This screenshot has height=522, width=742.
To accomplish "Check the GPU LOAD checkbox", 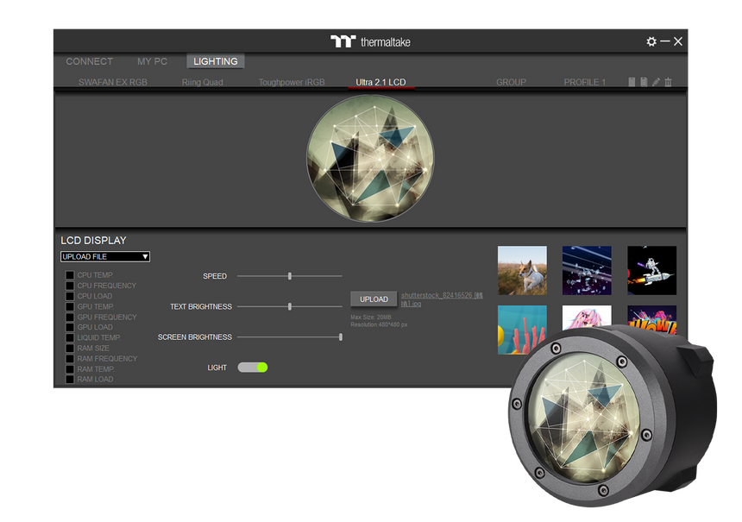I will 70,327.
